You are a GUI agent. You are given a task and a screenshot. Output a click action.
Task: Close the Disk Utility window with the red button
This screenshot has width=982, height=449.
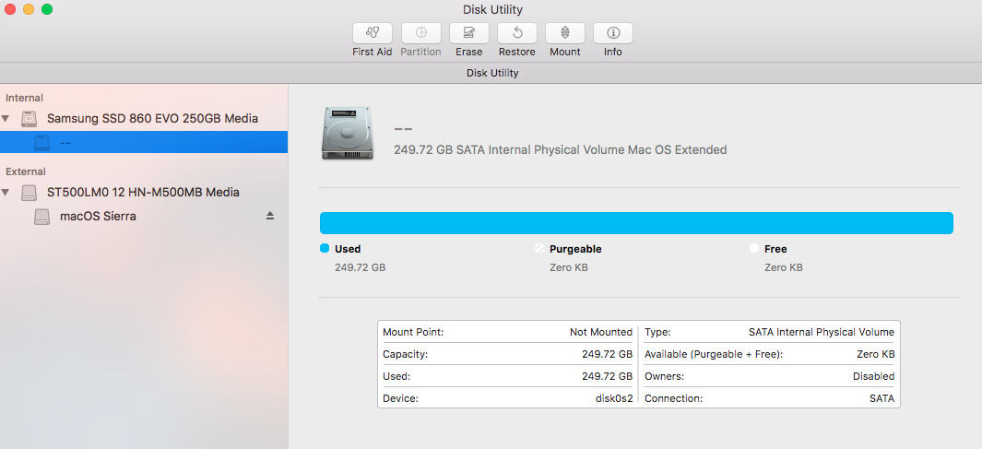click(9, 9)
